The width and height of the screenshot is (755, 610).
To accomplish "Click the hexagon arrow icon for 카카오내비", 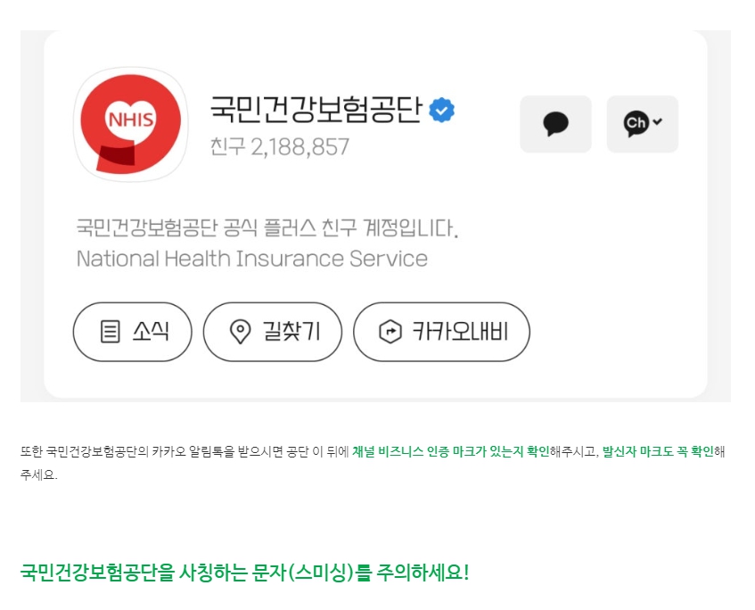I will point(390,332).
